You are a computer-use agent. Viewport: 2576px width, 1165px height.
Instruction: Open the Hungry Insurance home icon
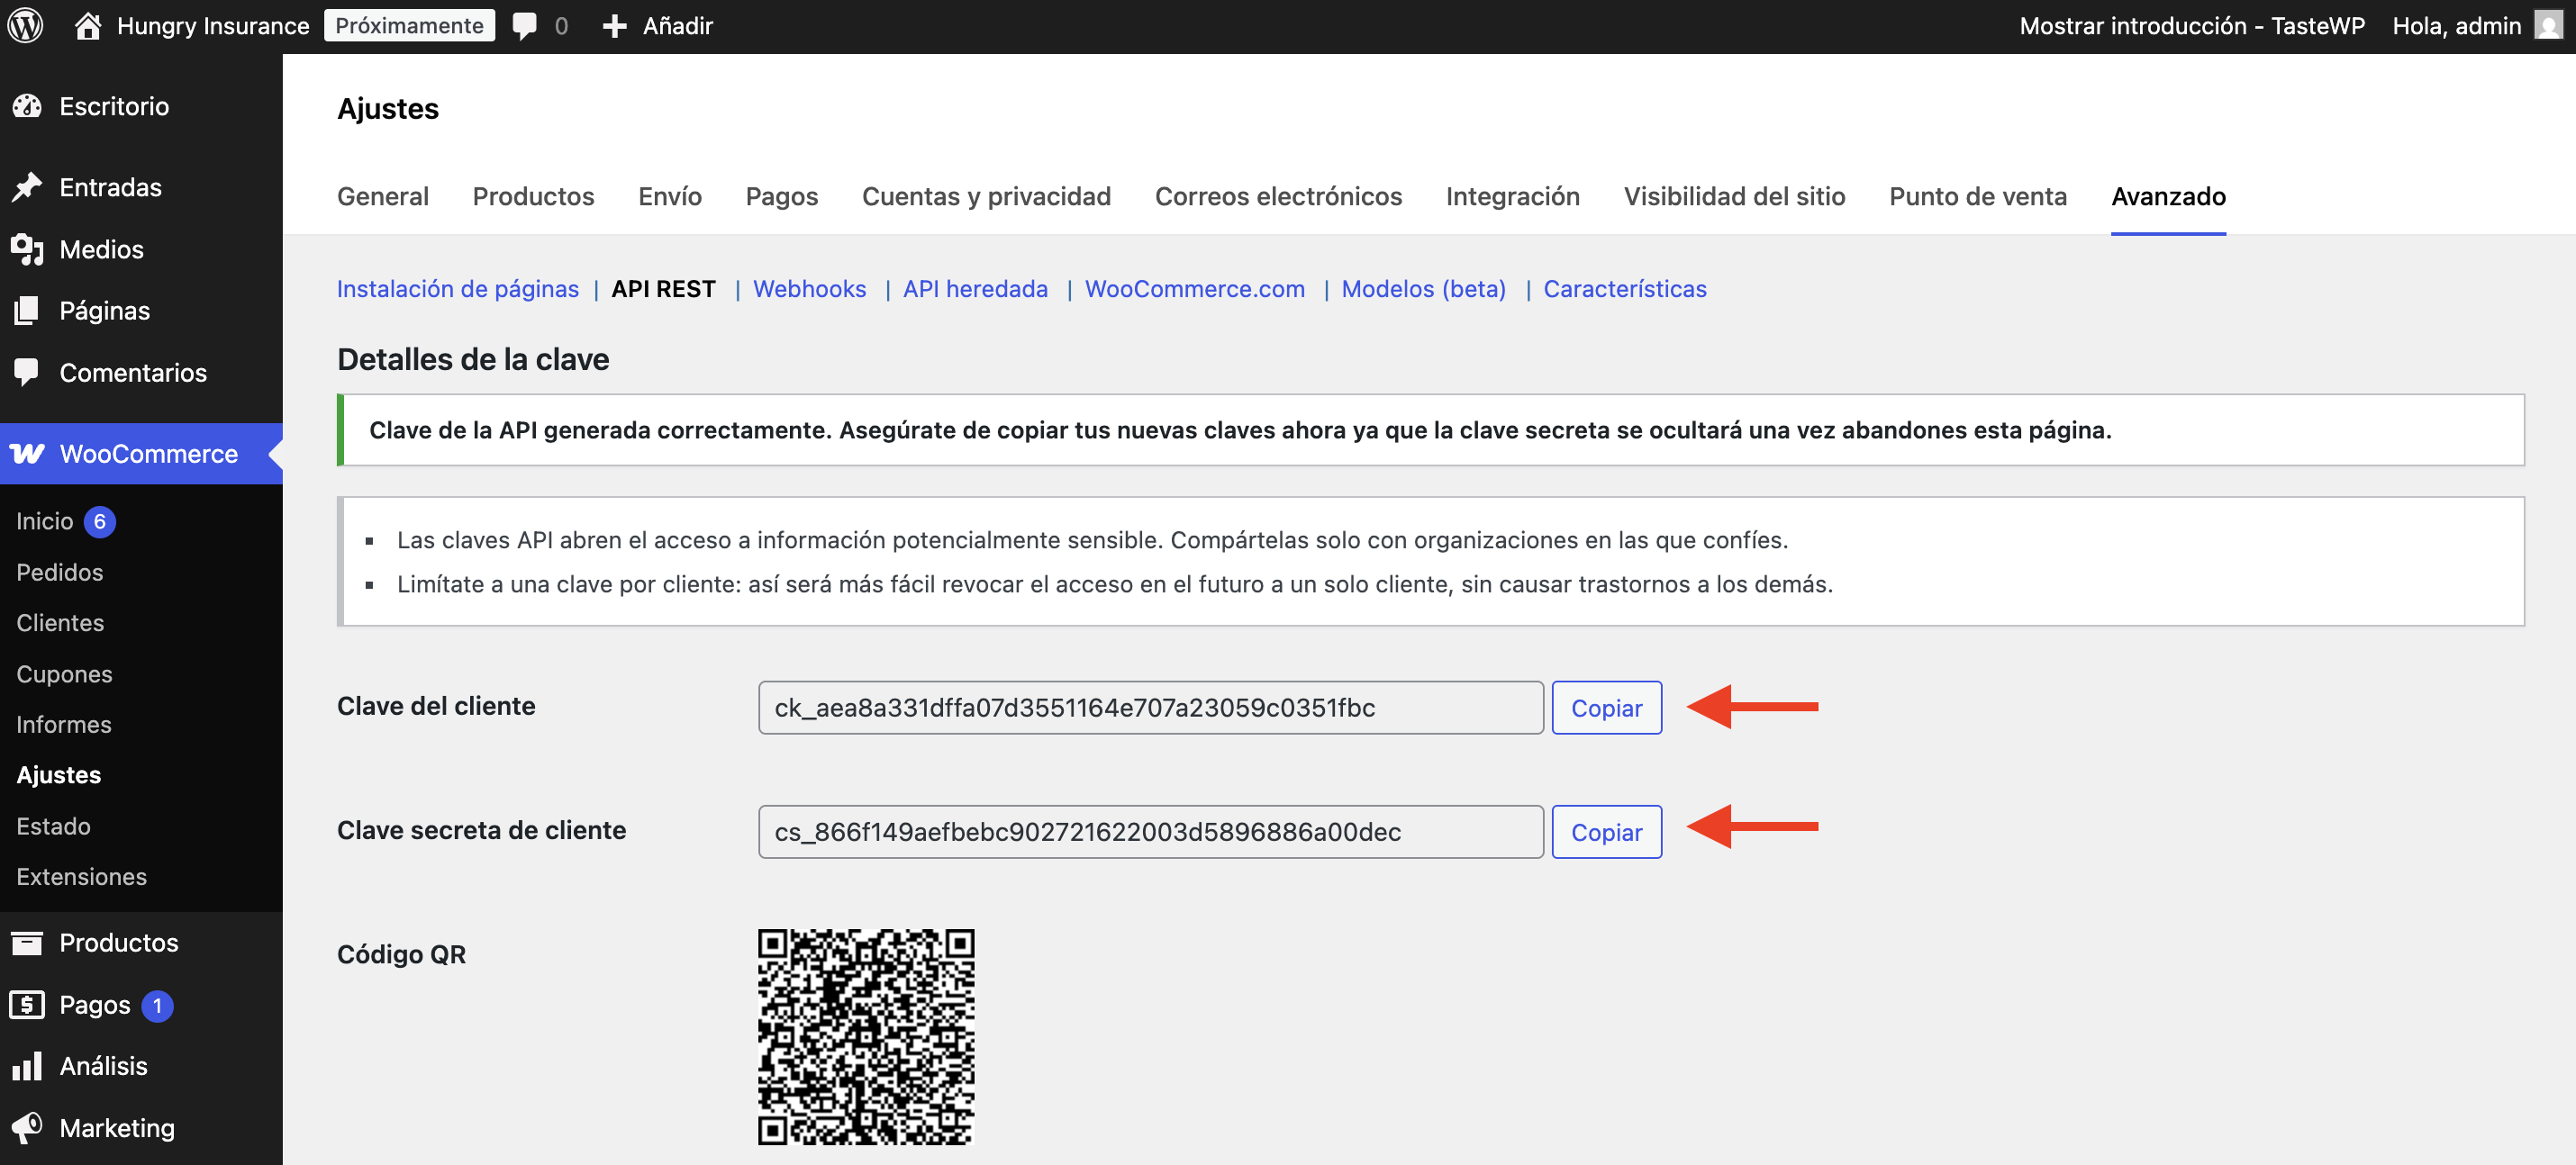tap(88, 26)
